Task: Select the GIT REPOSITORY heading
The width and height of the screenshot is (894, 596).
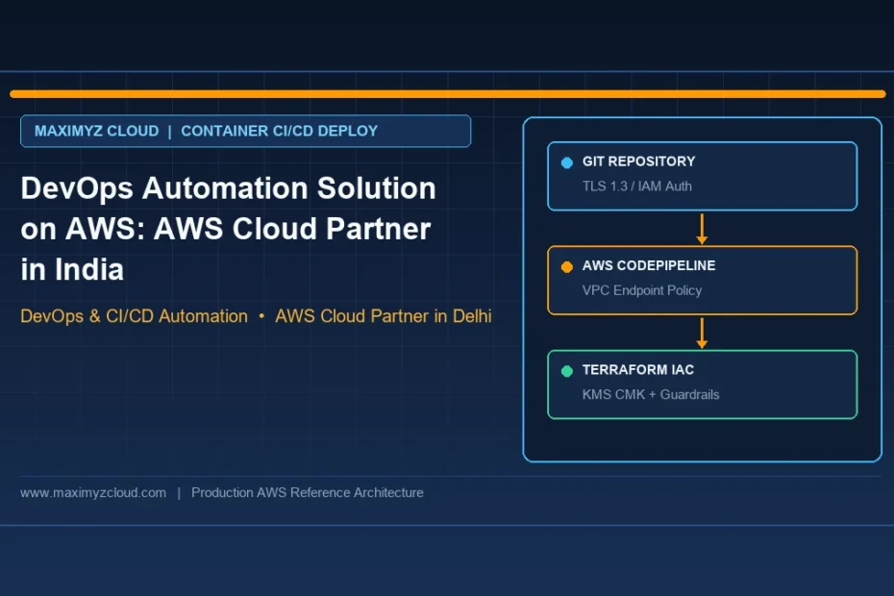Action: (x=638, y=161)
